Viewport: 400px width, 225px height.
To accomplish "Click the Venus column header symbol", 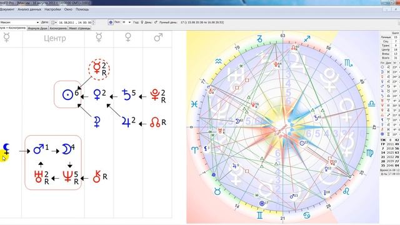I will pyautogui.click(x=128, y=37).
